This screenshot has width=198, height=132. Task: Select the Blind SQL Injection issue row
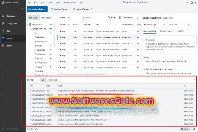pos(99,31)
